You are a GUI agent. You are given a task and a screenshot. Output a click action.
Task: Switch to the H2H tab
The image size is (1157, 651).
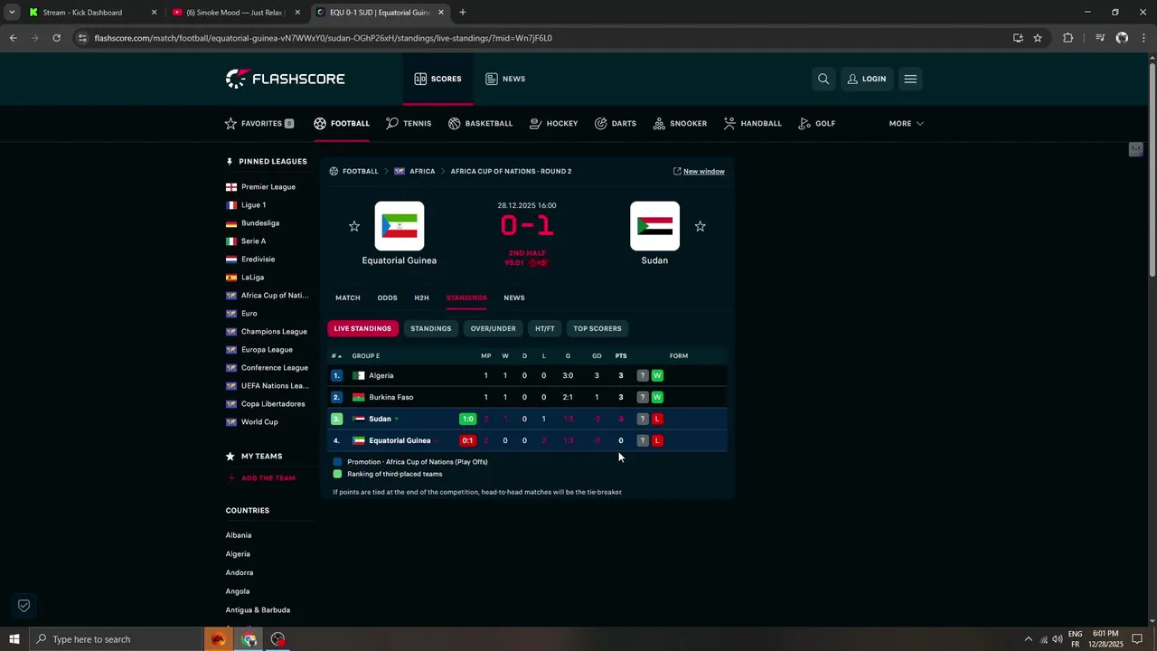coord(421,297)
